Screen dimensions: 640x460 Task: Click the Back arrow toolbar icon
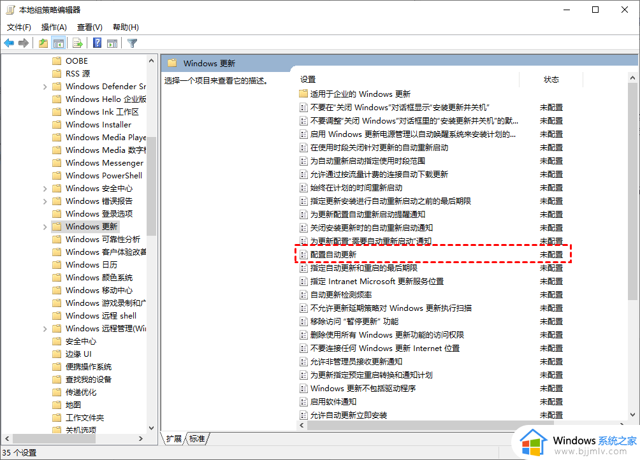9,43
